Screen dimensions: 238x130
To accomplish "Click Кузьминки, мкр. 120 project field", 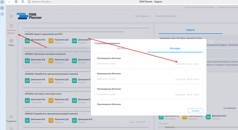I will 198,38.
